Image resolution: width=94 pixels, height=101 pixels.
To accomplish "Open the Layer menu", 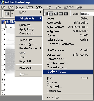I will point(30,7).
